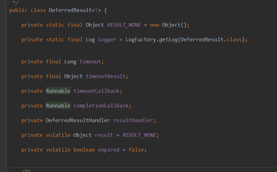Click the resultHandler field name
The width and height of the screenshot is (277, 172).
[133, 120]
